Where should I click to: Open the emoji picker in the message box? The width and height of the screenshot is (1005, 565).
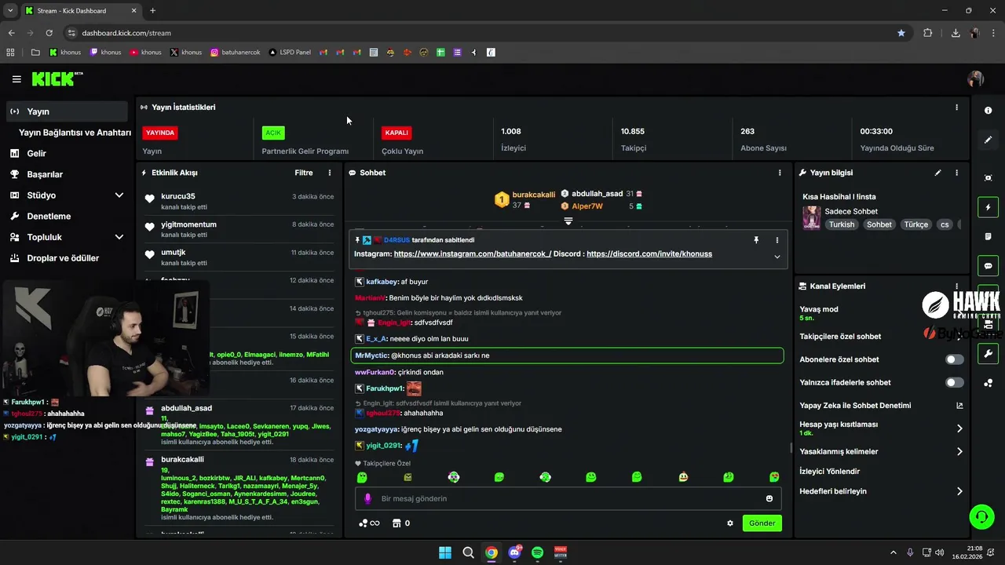tap(769, 498)
